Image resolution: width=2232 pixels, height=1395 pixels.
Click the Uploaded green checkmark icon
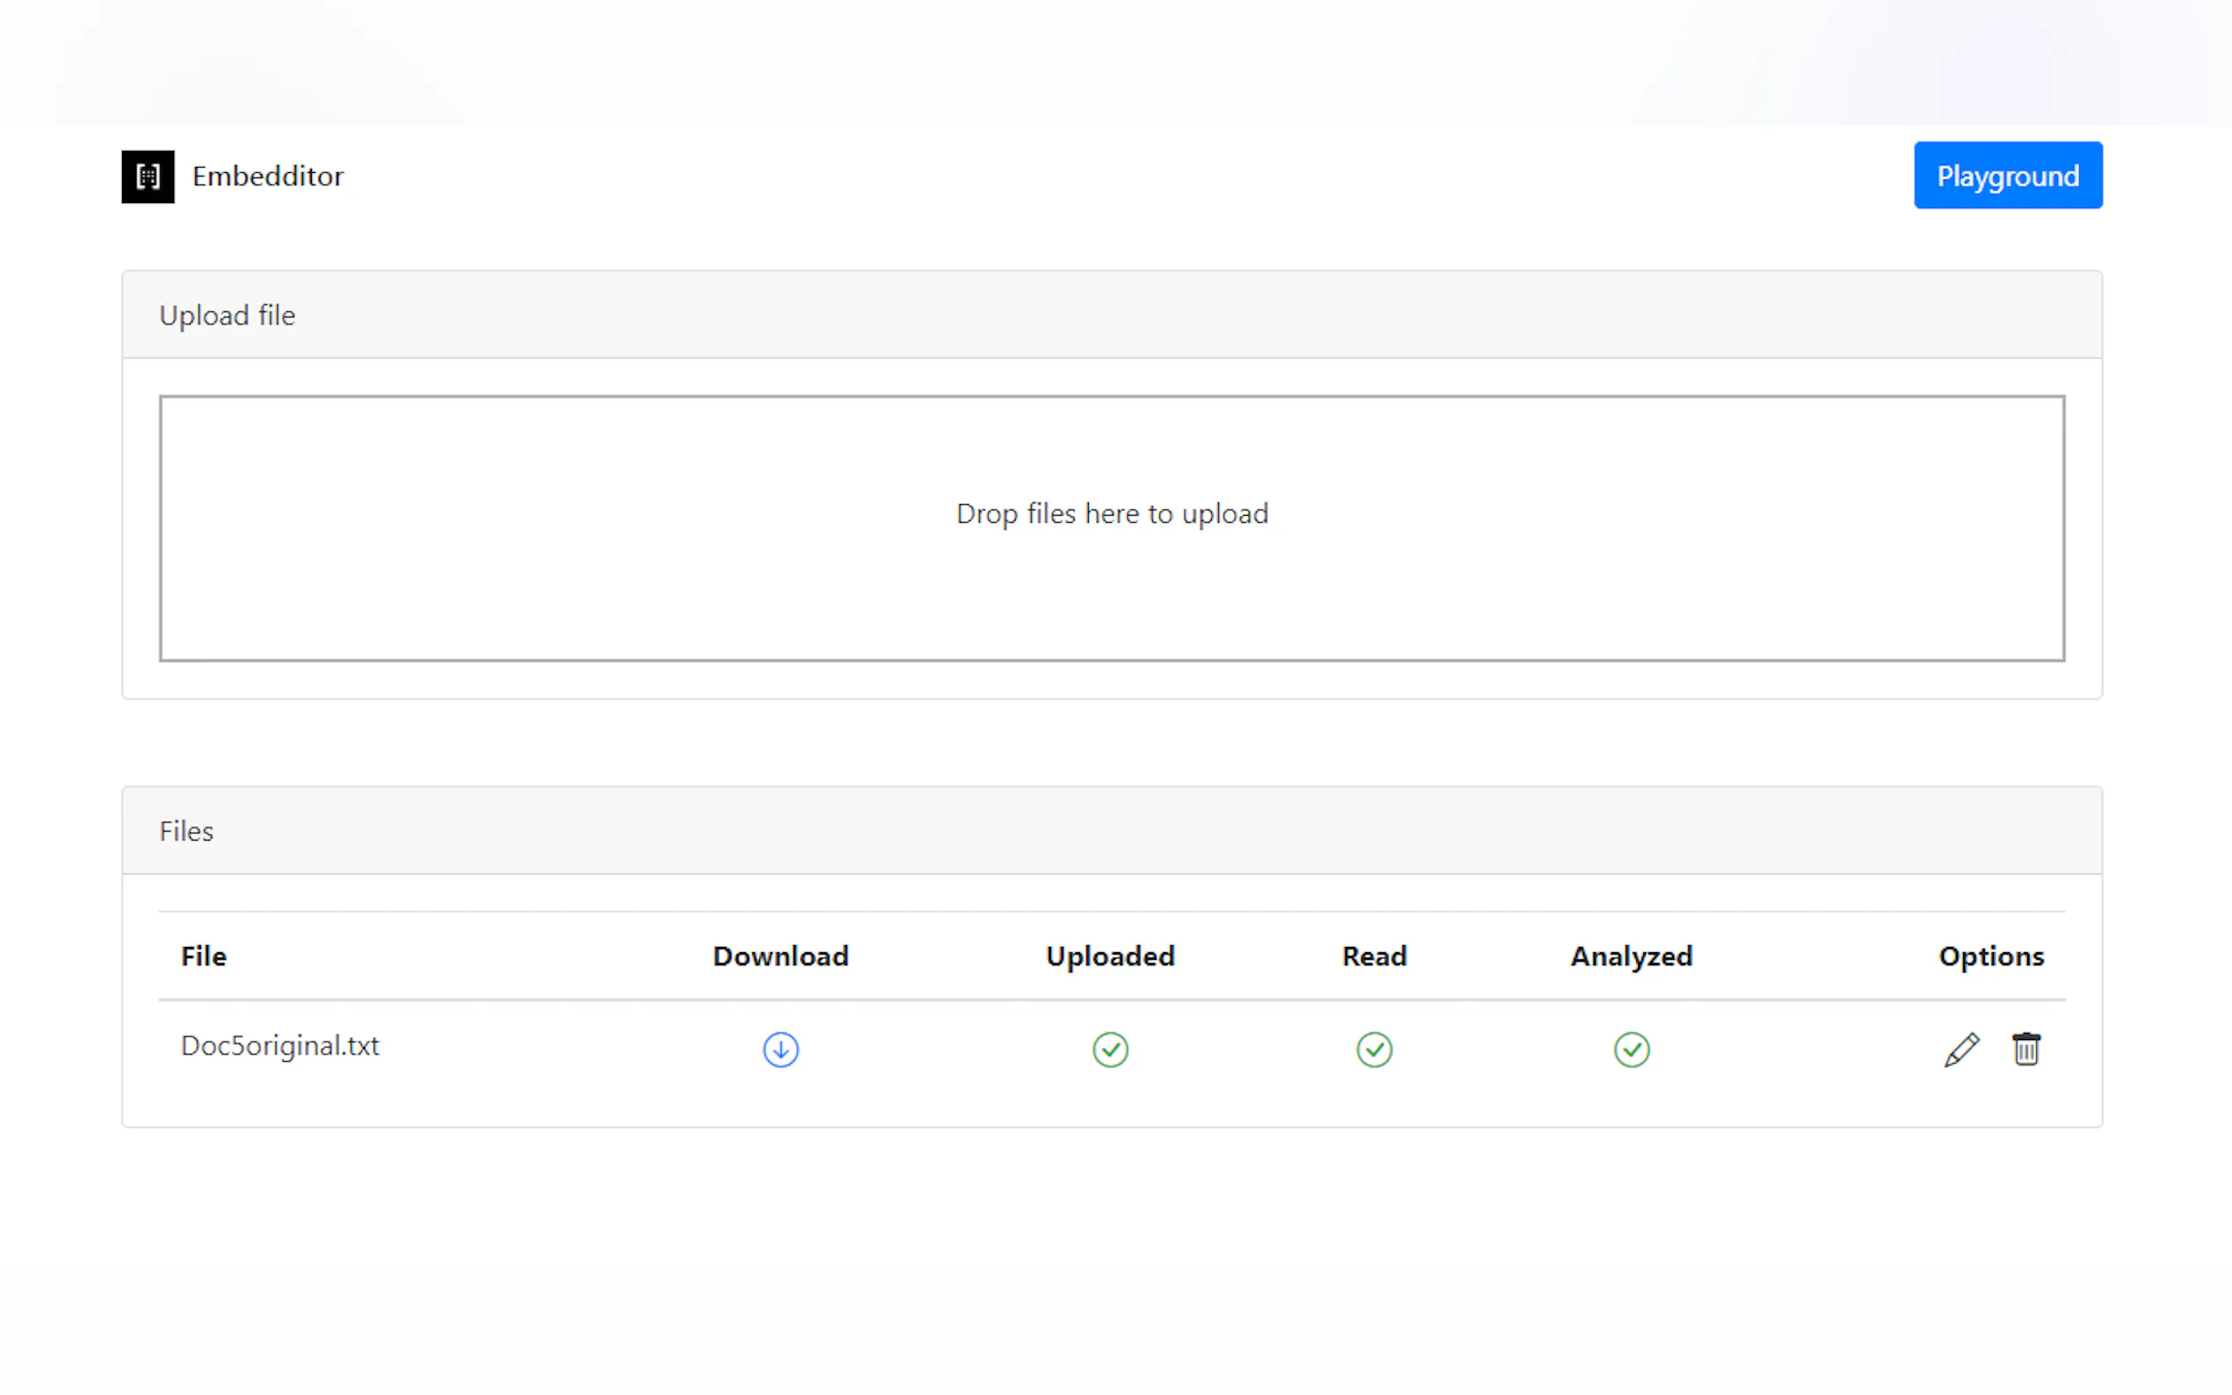(1110, 1049)
